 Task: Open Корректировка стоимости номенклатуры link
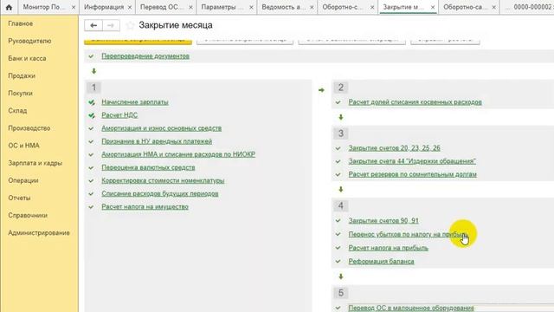coord(163,181)
